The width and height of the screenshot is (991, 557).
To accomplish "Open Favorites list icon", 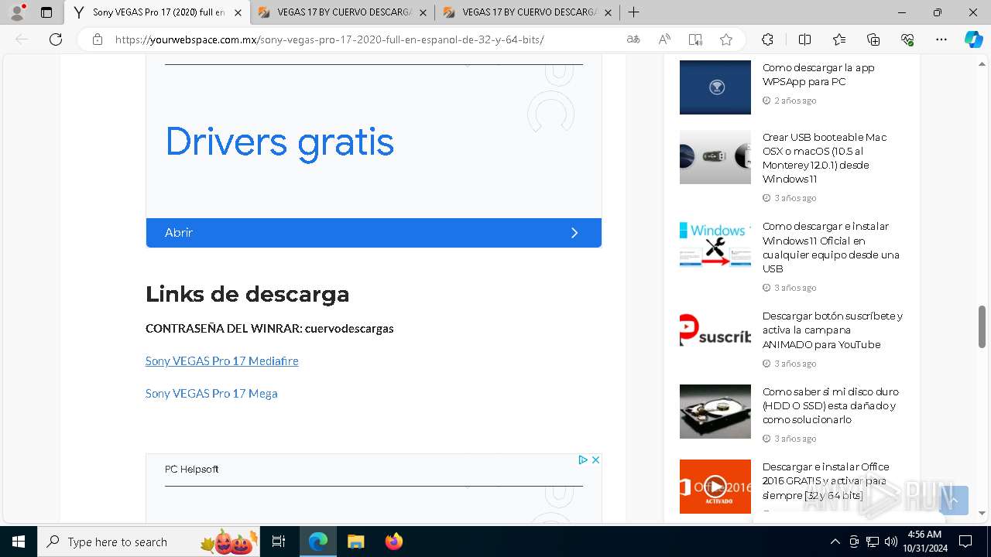I will [x=839, y=39].
